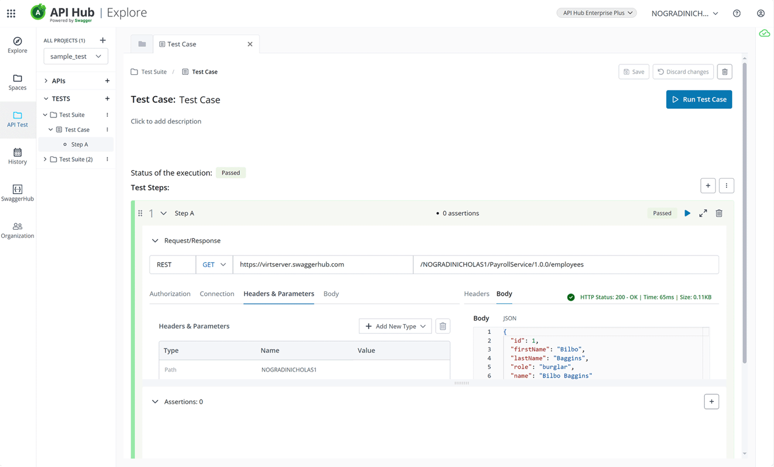Click Discard changes

[683, 71]
